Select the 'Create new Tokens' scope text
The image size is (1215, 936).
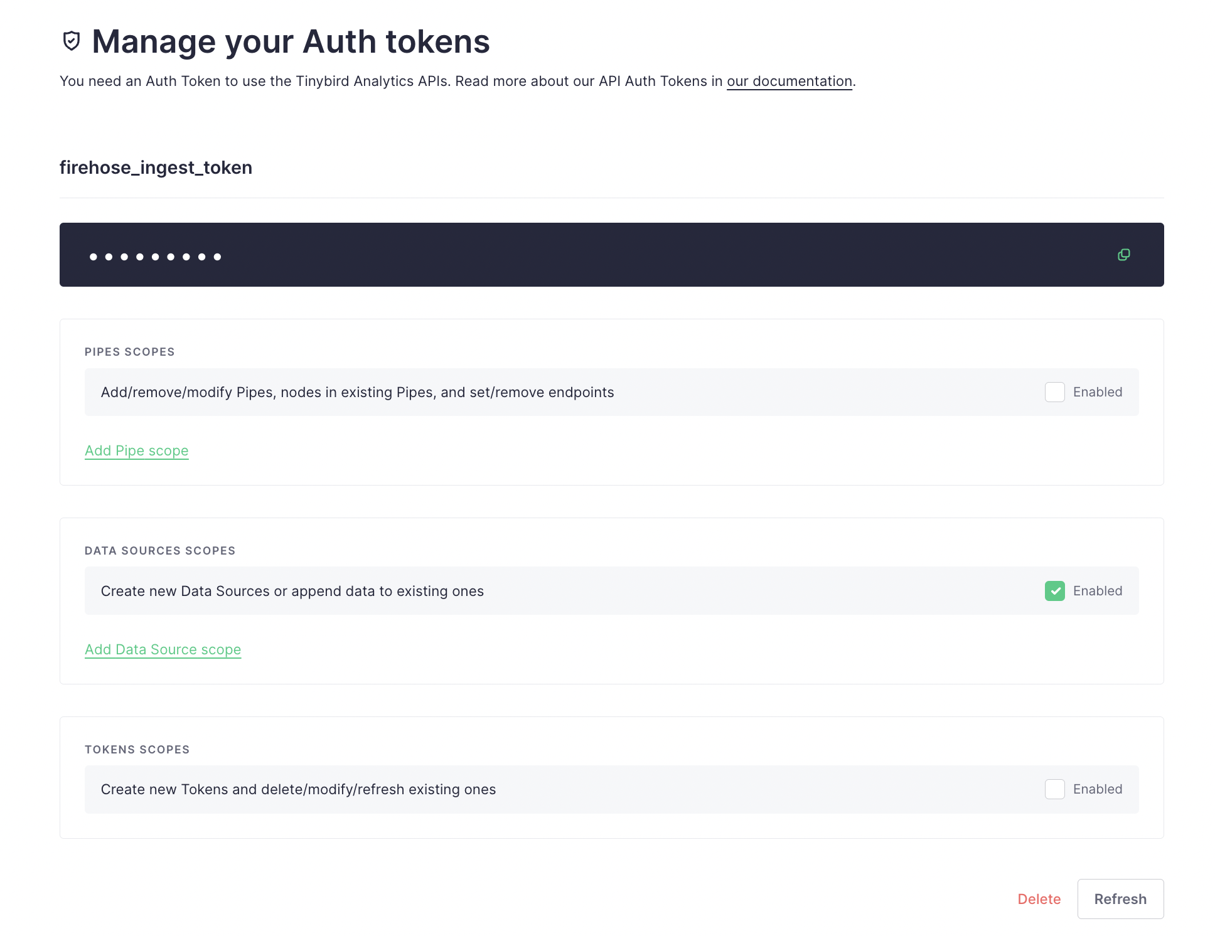tap(298, 790)
